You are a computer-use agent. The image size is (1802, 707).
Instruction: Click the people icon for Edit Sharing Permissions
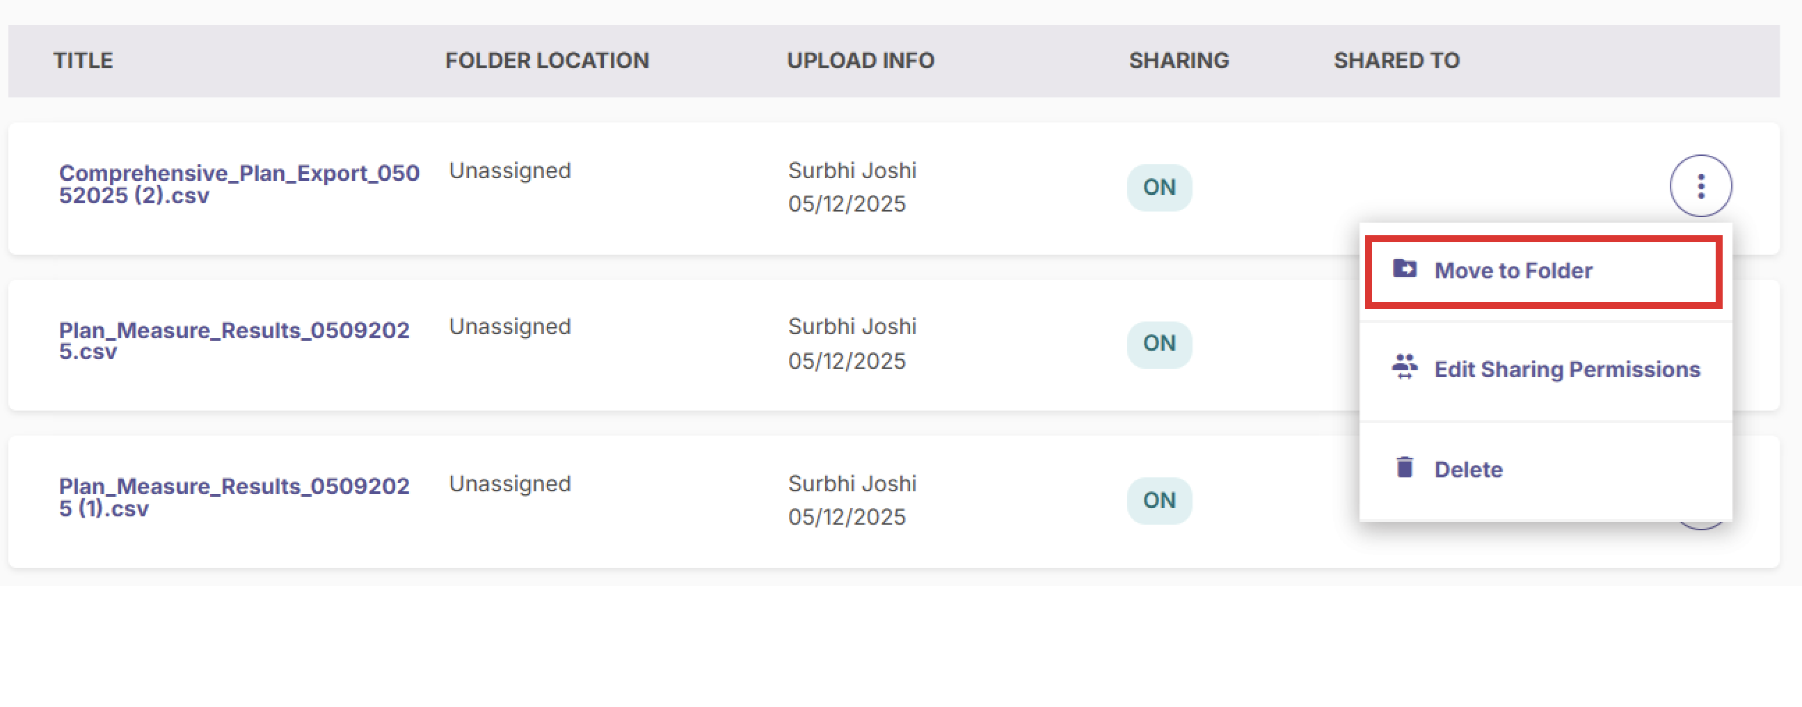pos(1404,367)
